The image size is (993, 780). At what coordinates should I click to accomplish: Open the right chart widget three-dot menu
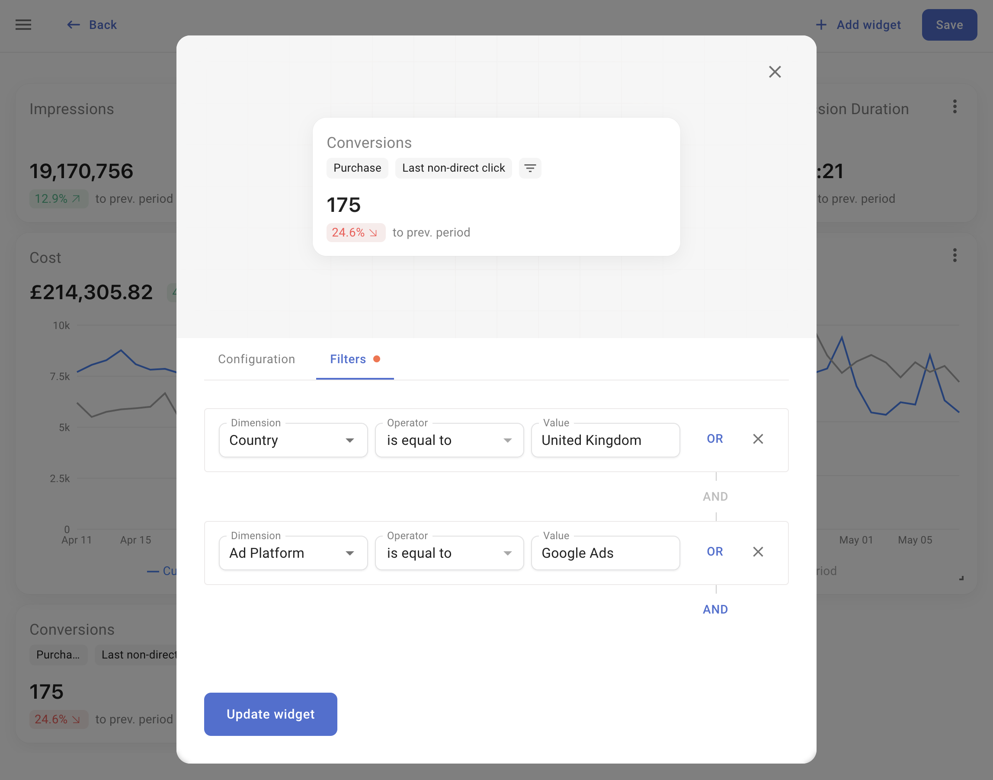click(954, 255)
